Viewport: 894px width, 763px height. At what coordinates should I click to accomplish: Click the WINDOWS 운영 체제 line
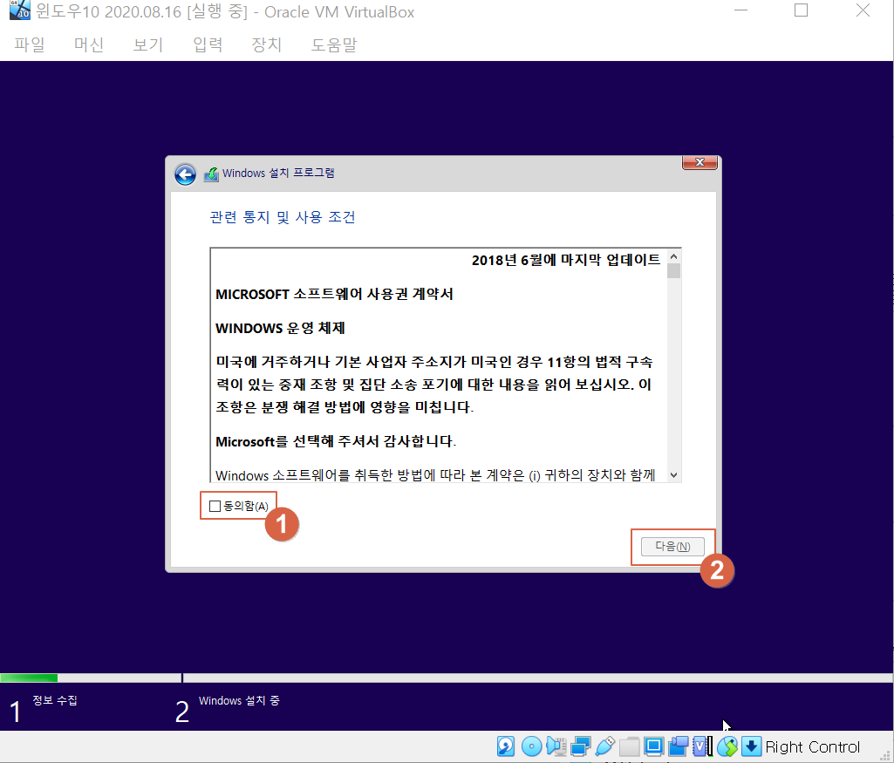click(x=281, y=328)
